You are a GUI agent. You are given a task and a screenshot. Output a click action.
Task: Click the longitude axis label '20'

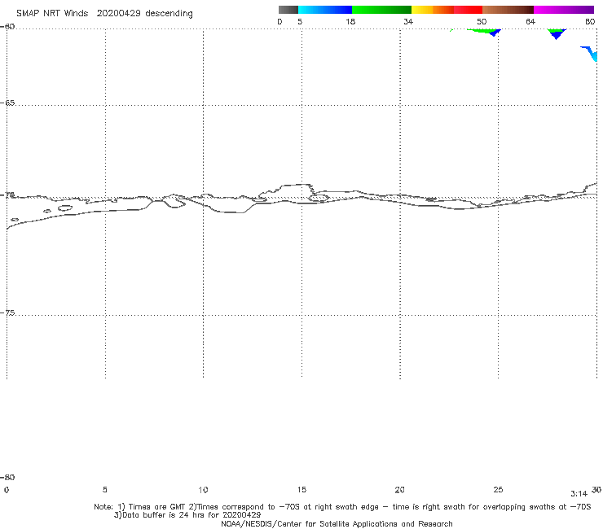point(399,490)
